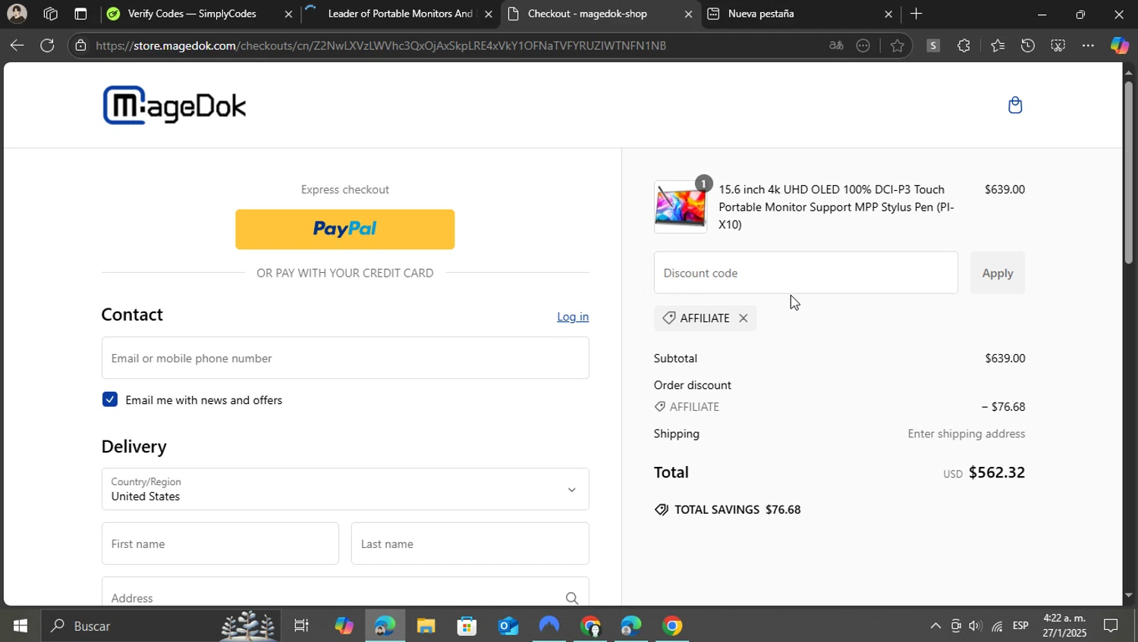Viewport: 1138px width, 642px height.
Task: Open SimplyCodes extension icon
Action: 933,45
